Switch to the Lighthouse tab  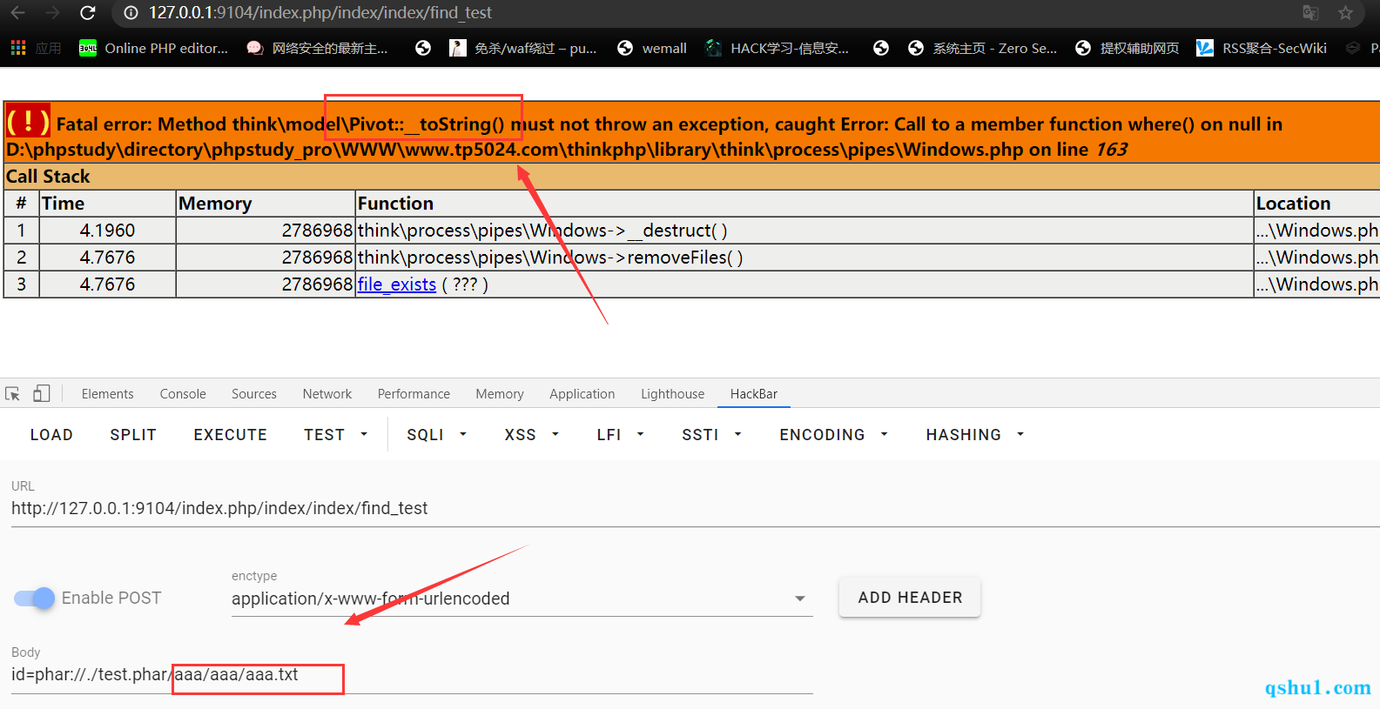point(673,394)
